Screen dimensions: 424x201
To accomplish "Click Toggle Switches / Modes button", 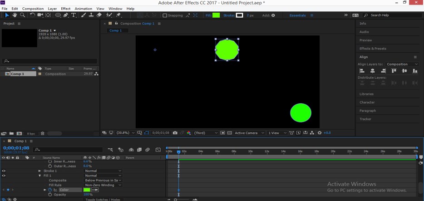I will [x=103, y=200].
